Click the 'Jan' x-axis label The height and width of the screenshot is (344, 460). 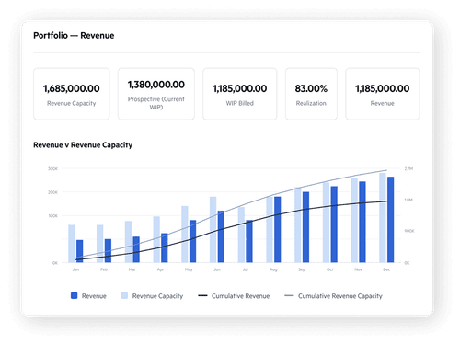pos(75,269)
